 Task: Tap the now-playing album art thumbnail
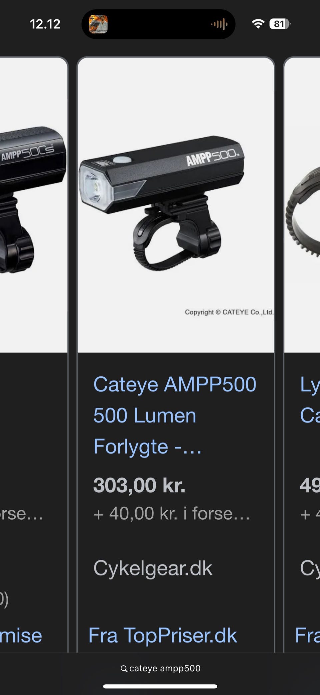click(98, 24)
